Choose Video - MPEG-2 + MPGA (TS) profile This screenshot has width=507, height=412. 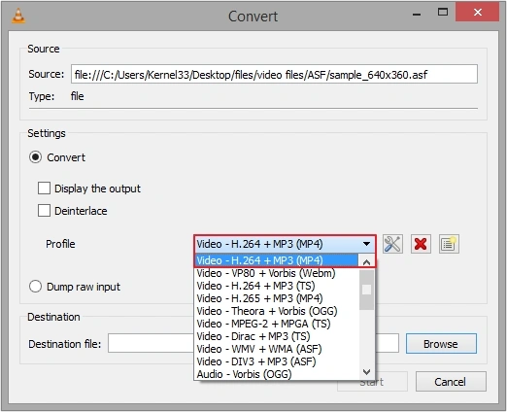[x=277, y=324]
